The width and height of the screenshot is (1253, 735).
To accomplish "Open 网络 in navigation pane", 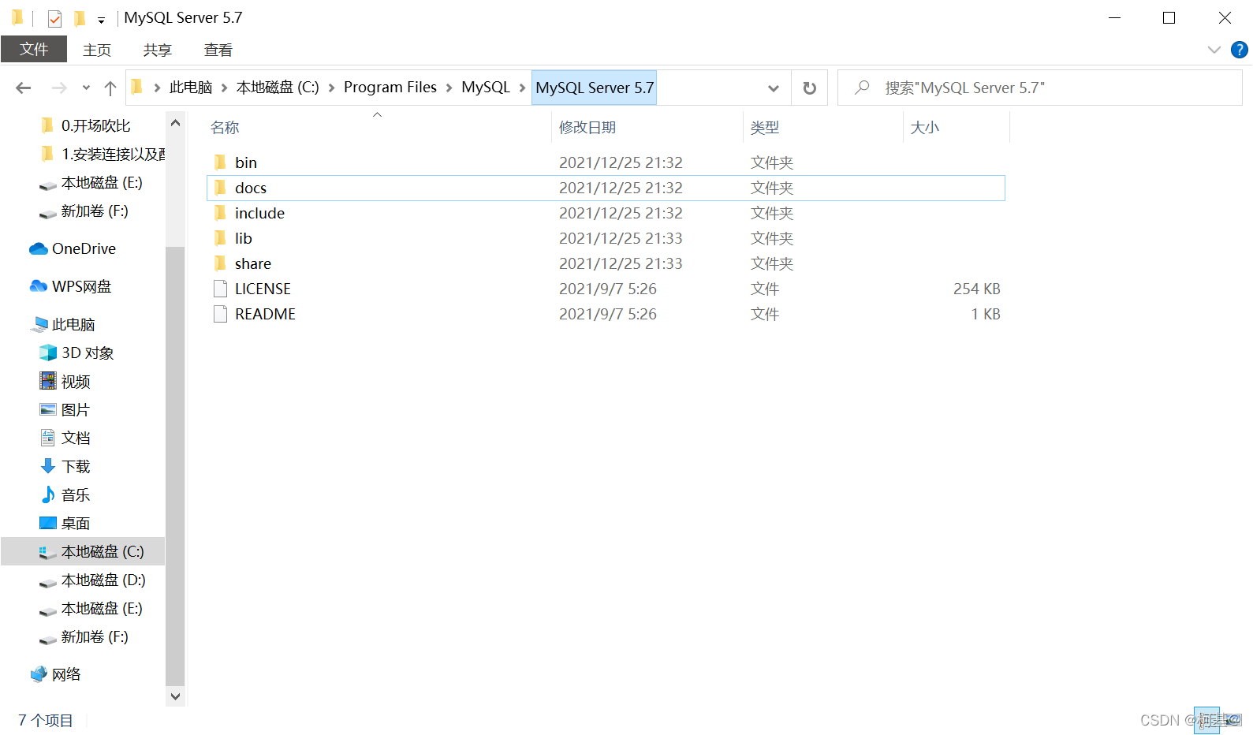I will coord(66,674).
